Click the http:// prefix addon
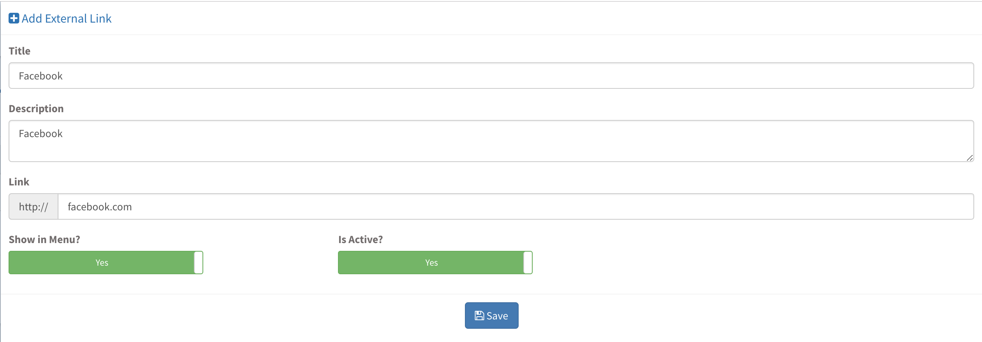 click(x=33, y=206)
